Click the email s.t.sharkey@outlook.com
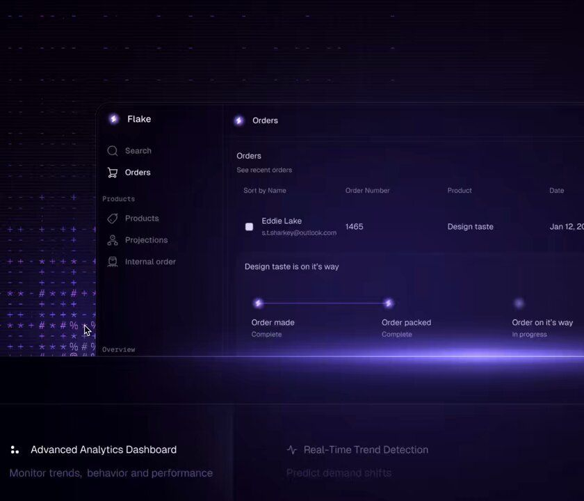The height and width of the screenshot is (501, 584). pyautogui.click(x=299, y=233)
